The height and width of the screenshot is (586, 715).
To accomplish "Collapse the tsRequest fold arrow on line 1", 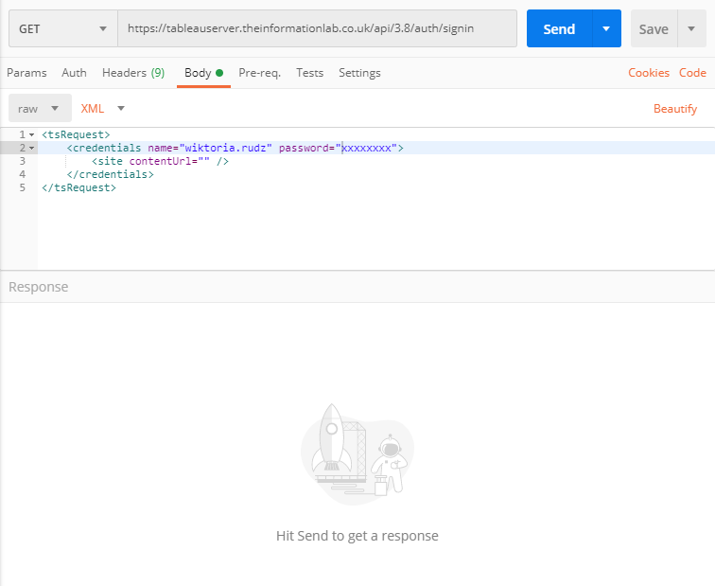I will (x=32, y=135).
